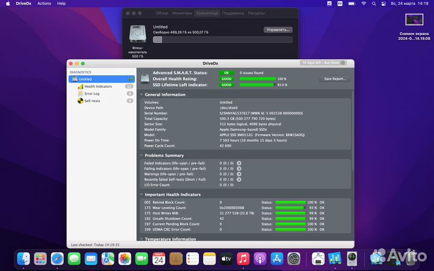Collapse Important Health Indicators section
This screenshot has width=434, height=271.
click(x=142, y=195)
